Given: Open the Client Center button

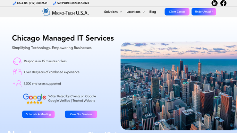Looking at the screenshot, I should point(177,12).
